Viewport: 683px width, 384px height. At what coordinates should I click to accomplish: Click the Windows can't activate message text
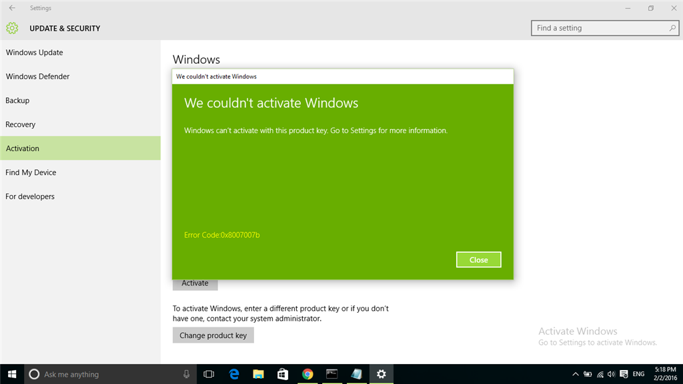coord(315,130)
